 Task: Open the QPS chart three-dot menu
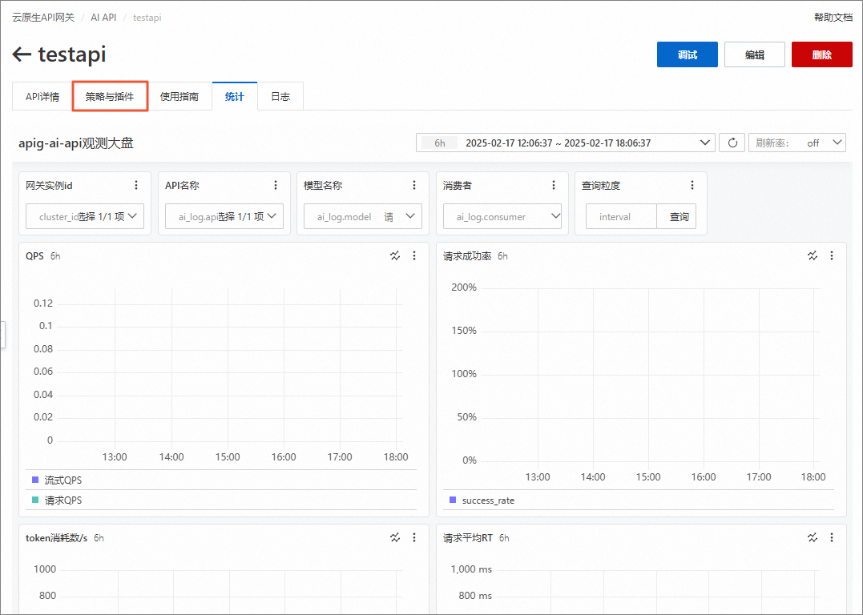tap(414, 255)
